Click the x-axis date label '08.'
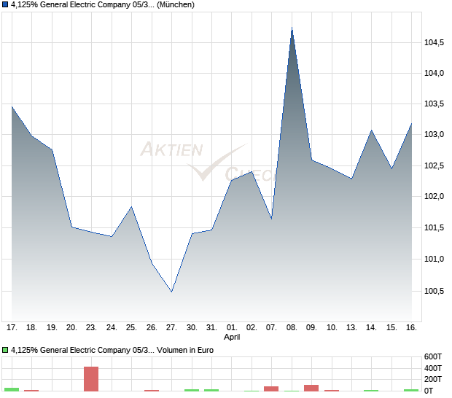This screenshot has width=452, height=398. pos(292,328)
